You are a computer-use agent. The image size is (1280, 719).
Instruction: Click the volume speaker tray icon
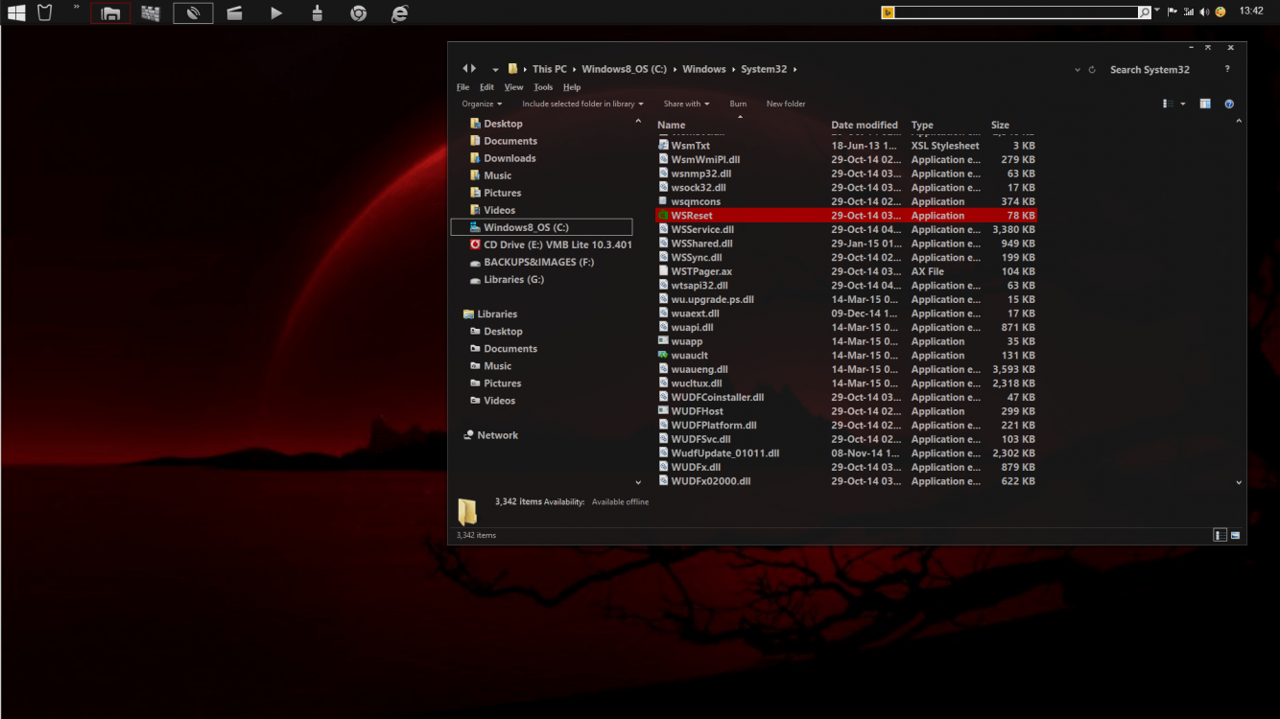click(1204, 12)
